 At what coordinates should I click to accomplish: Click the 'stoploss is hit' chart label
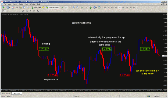tap(51, 80)
